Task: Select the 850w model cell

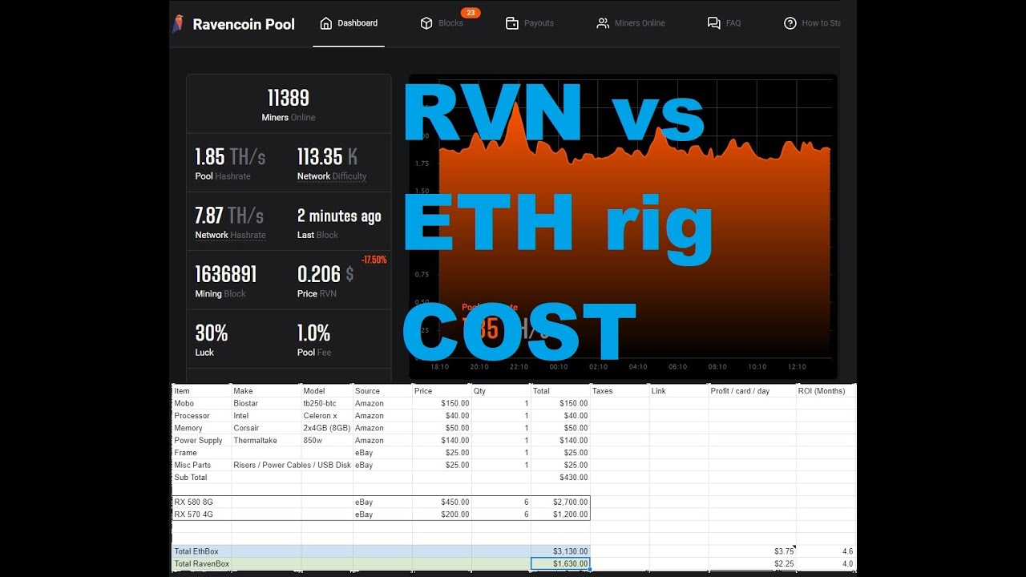Action: (x=327, y=441)
